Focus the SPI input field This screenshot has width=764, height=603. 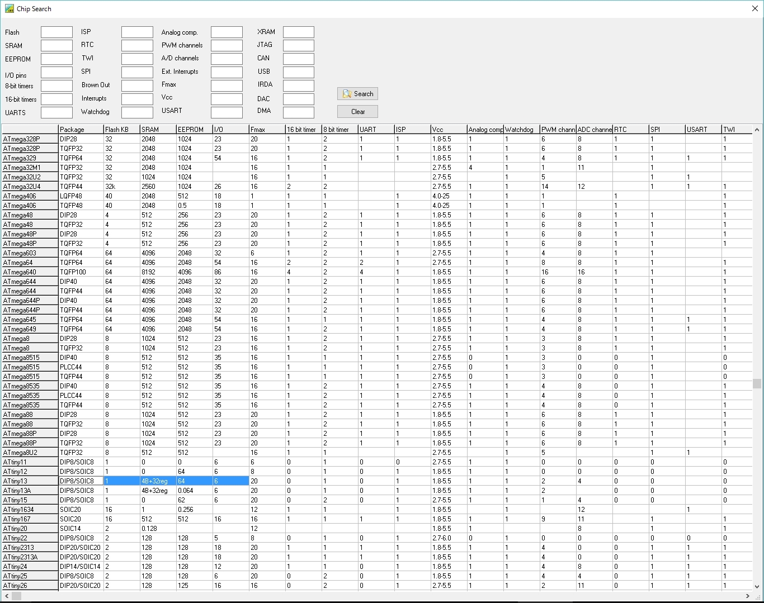137,73
